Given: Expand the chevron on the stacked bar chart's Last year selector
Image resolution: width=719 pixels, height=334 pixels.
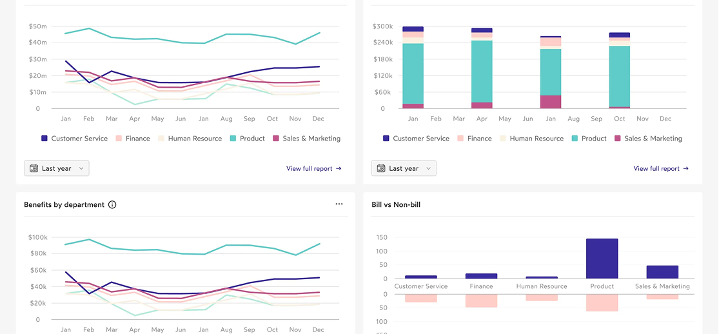Looking at the screenshot, I should click(x=428, y=169).
